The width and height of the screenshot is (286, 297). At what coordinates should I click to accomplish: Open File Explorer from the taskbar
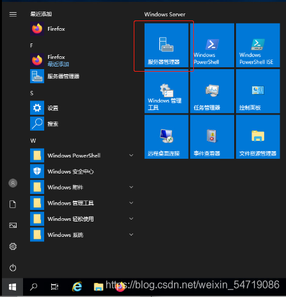[99, 287]
